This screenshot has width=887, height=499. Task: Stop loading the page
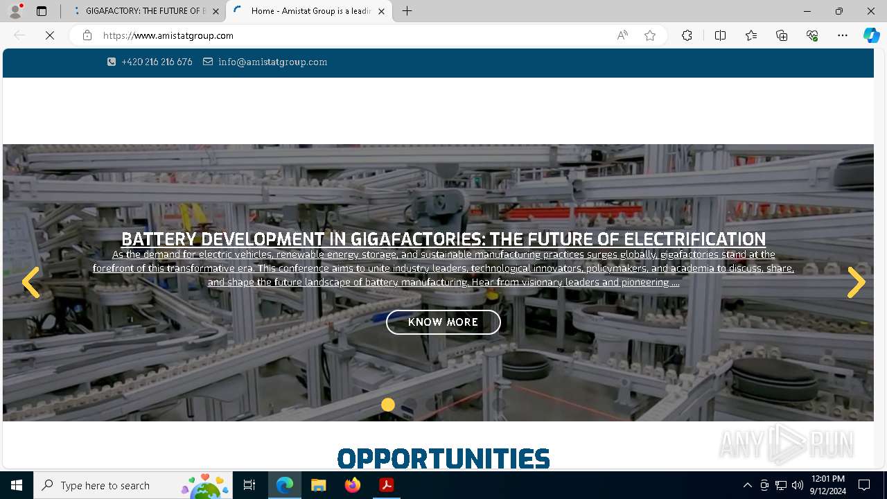pos(50,35)
